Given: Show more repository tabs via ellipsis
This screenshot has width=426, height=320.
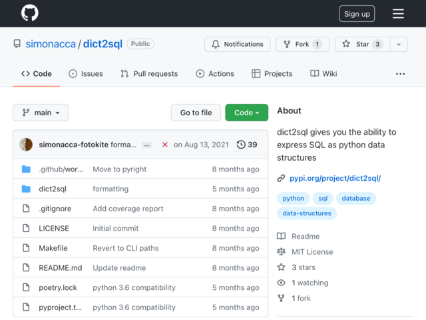Looking at the screenshot, I should 400,74.
